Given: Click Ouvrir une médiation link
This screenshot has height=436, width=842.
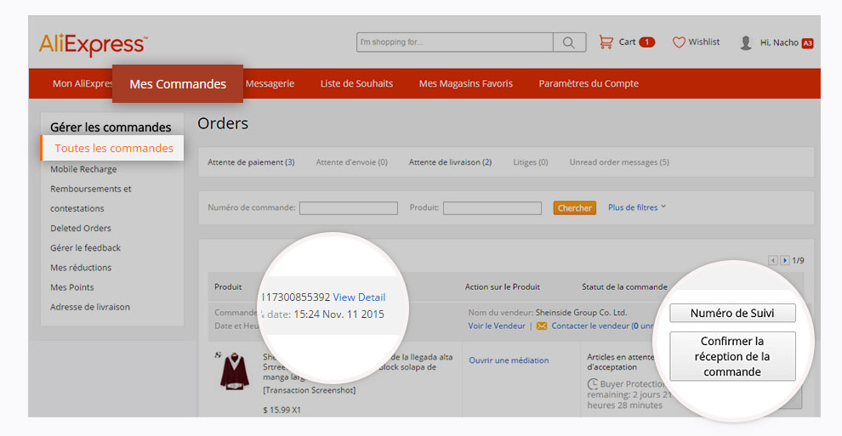Looking at the screenshot, I should (x=509, y=360).
